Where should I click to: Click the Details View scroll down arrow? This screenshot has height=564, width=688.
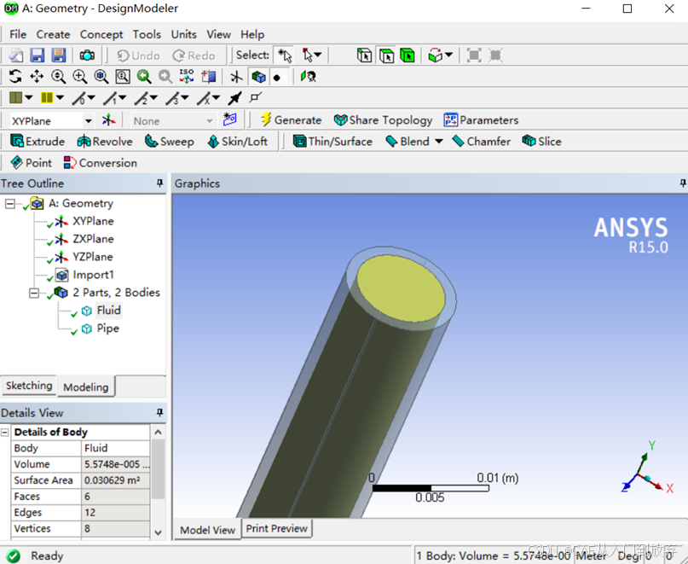pos(159,532)
